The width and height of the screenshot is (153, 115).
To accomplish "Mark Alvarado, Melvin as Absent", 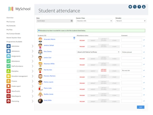I will [x=93, y=40].
